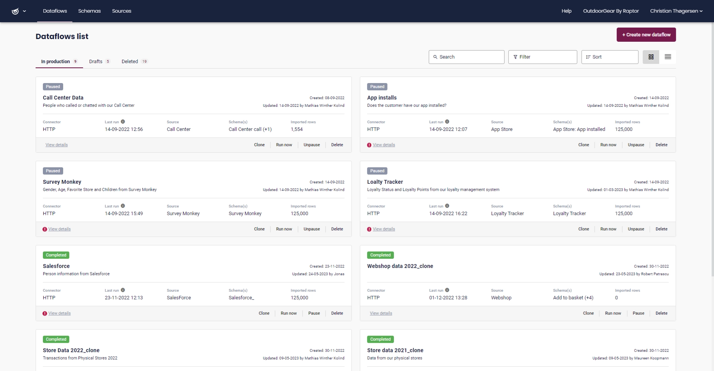Switch to list view layout icon
Image resolution: width=714 pixels, height=371 pixels.
point(668,57)
